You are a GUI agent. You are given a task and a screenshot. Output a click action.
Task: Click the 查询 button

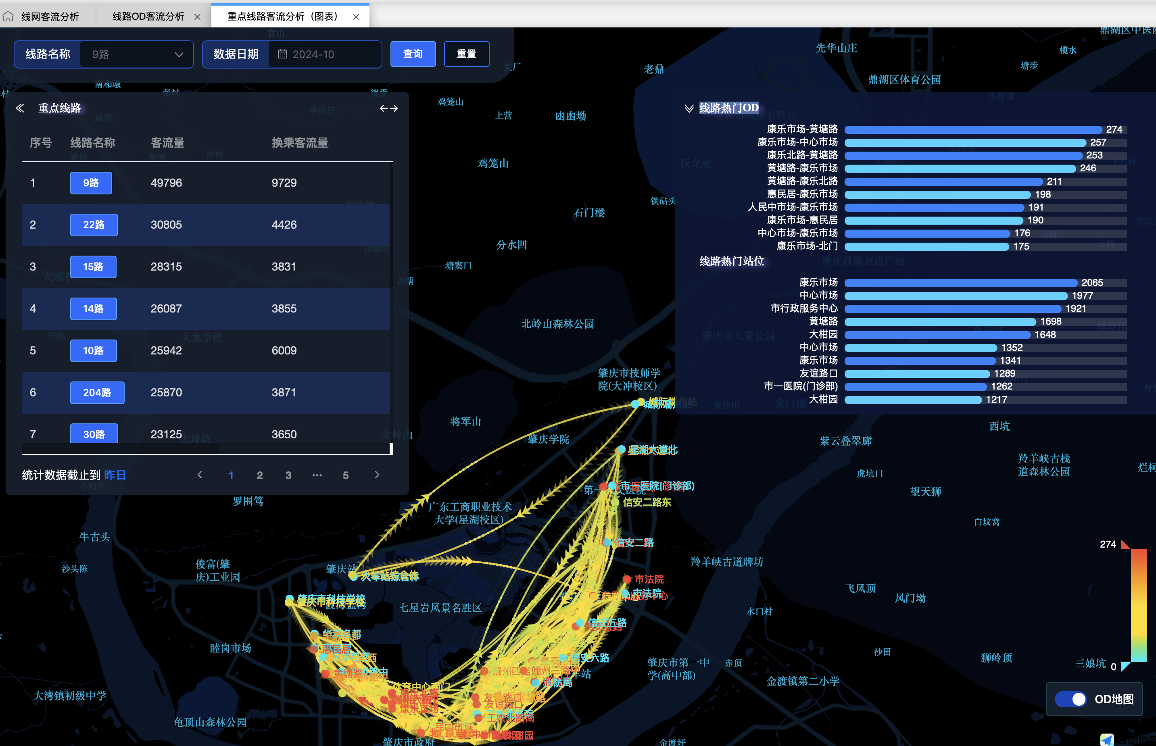(413, 54)
